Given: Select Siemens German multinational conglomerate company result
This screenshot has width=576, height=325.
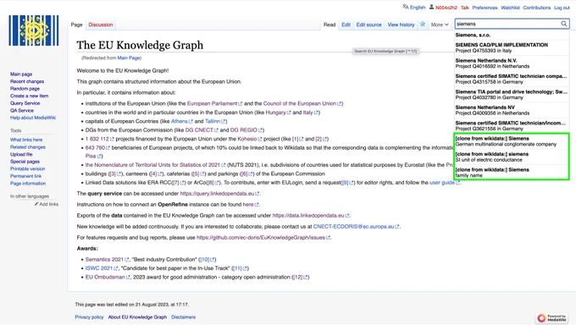Looking at the screenshot, I should (512, 141).
